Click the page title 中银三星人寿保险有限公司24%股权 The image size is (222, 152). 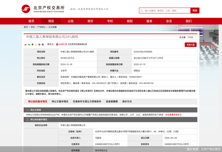(52, 37)
